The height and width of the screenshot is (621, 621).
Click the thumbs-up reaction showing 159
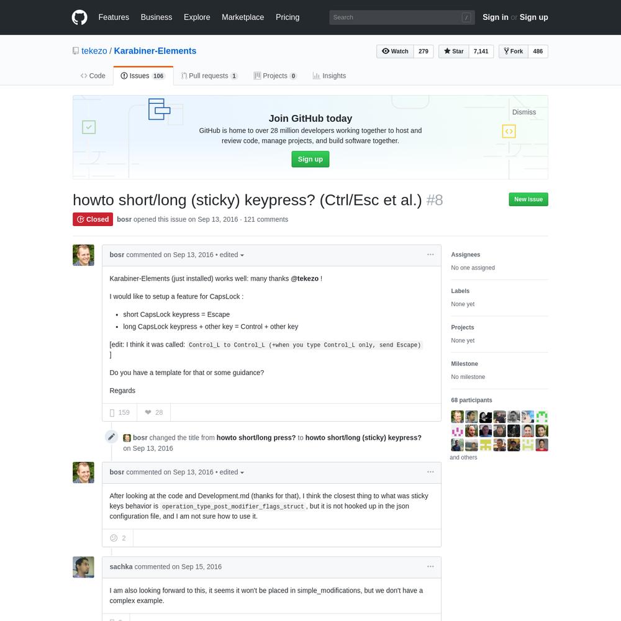coord(120,413)
